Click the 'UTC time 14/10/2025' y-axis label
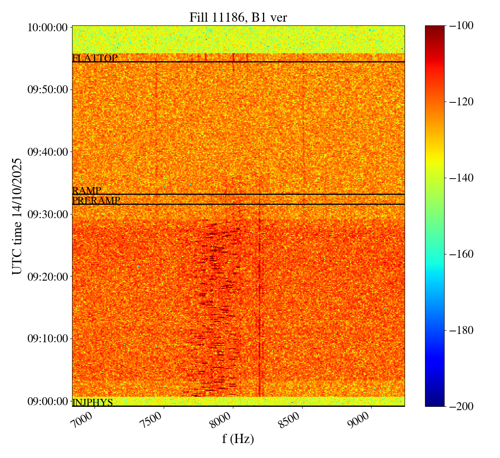 pos(17,216)
